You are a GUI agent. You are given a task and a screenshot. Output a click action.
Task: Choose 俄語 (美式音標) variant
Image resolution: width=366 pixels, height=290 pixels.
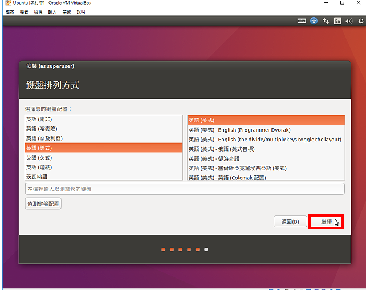266,149
